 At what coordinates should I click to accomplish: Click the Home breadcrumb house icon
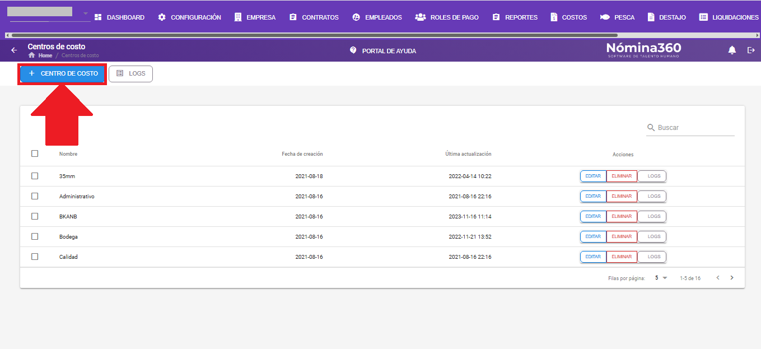(31, 55)
